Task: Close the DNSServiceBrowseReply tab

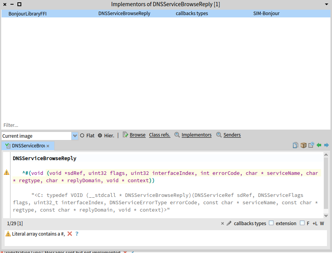Action: tap(48, 146)
